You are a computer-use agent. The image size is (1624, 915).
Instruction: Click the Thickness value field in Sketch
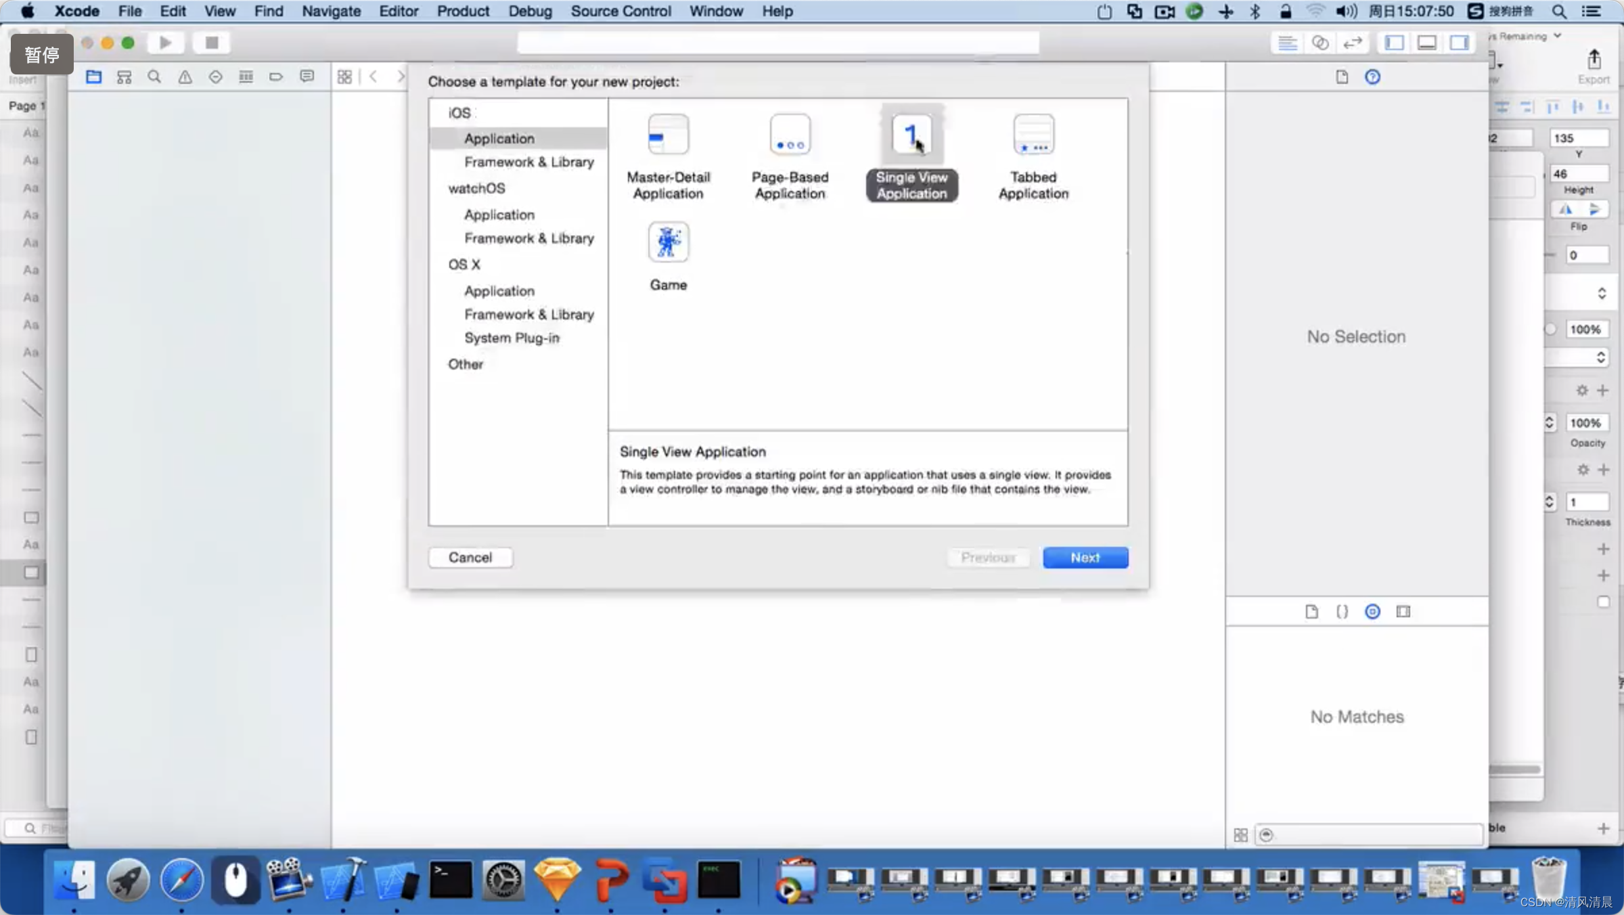[x=1586, y=502]
